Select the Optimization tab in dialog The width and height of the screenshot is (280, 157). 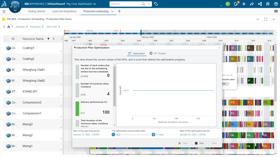[x=136, y=53]
